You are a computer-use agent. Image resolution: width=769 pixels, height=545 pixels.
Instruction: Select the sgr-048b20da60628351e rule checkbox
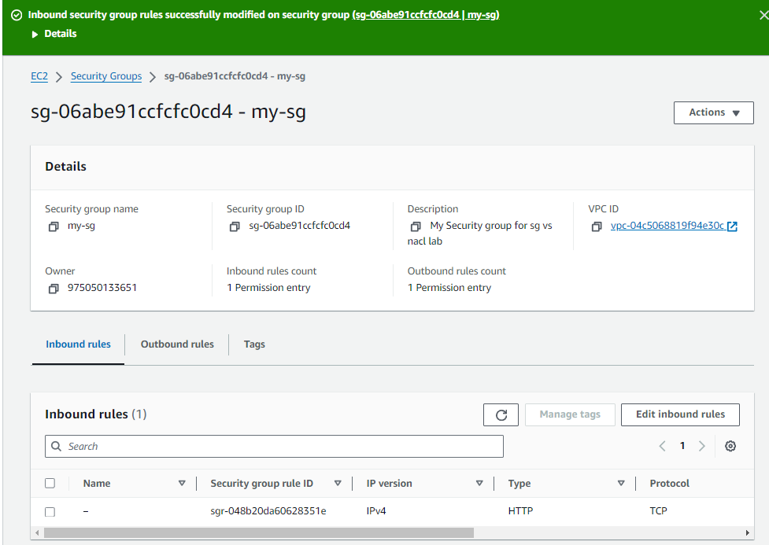50,512
